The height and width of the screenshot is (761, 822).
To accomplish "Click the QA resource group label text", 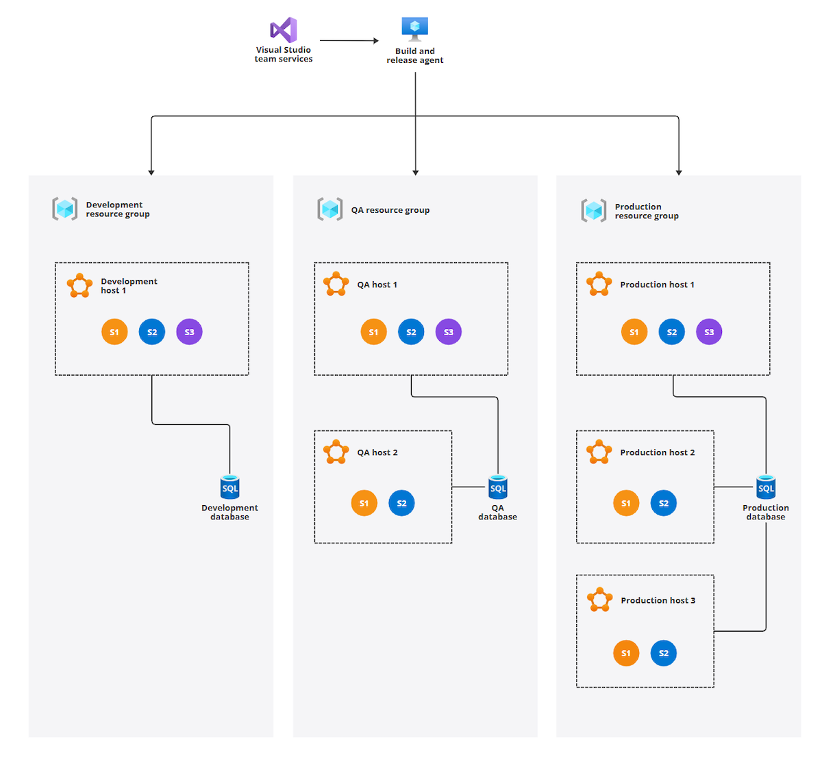I will (390, 210).
